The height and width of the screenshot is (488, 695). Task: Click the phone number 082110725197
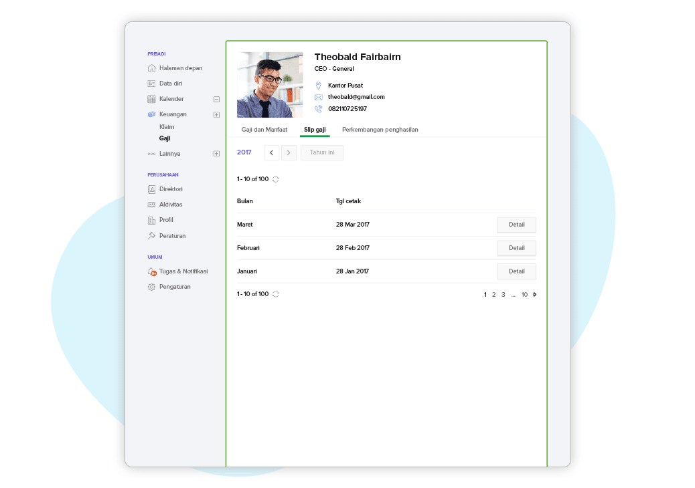(347, 109)
